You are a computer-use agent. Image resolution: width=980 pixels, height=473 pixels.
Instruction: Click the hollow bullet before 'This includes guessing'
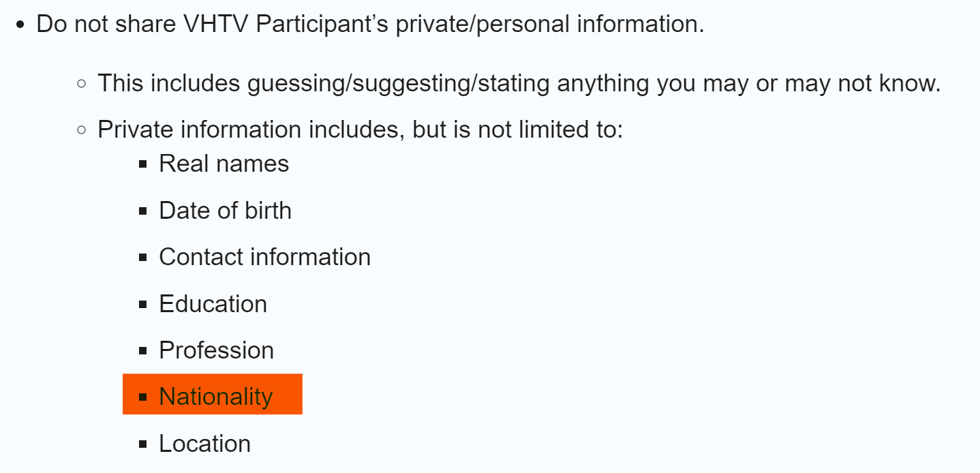82,84
